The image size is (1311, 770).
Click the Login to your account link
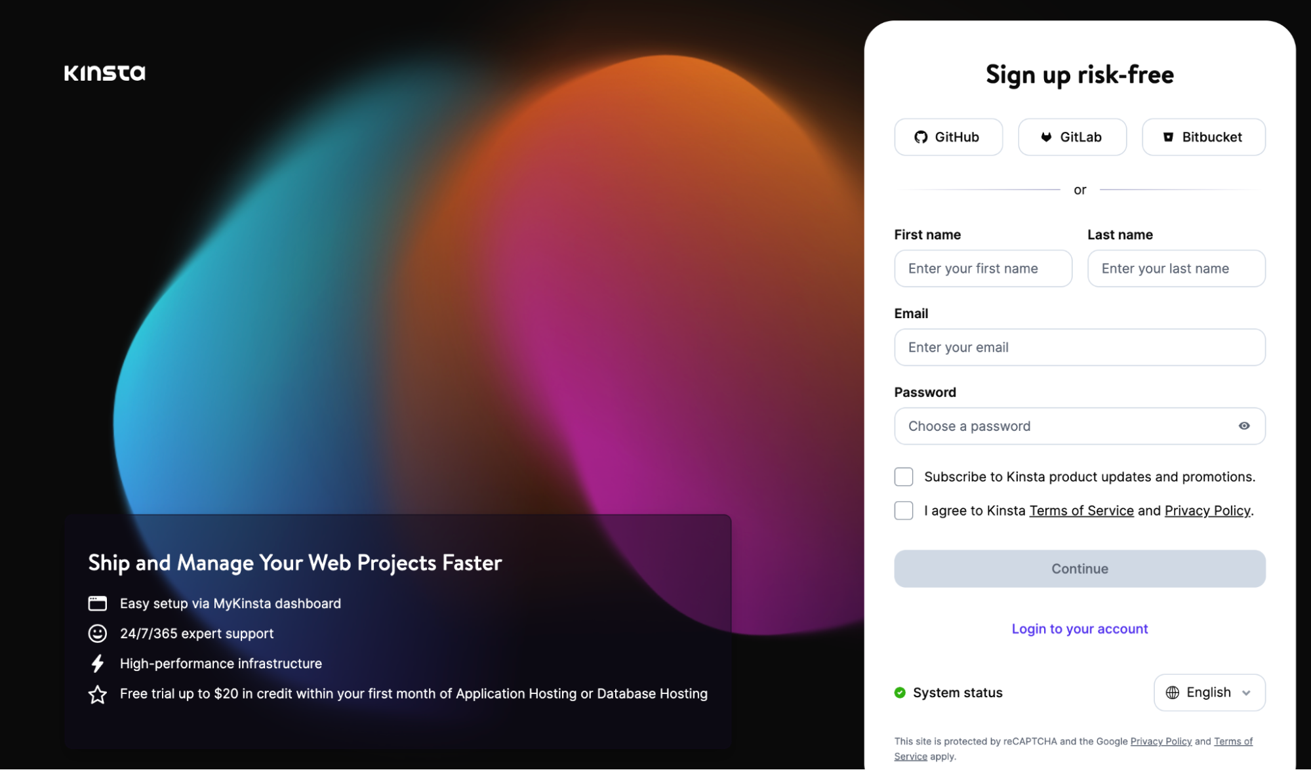click(1079, 628)
